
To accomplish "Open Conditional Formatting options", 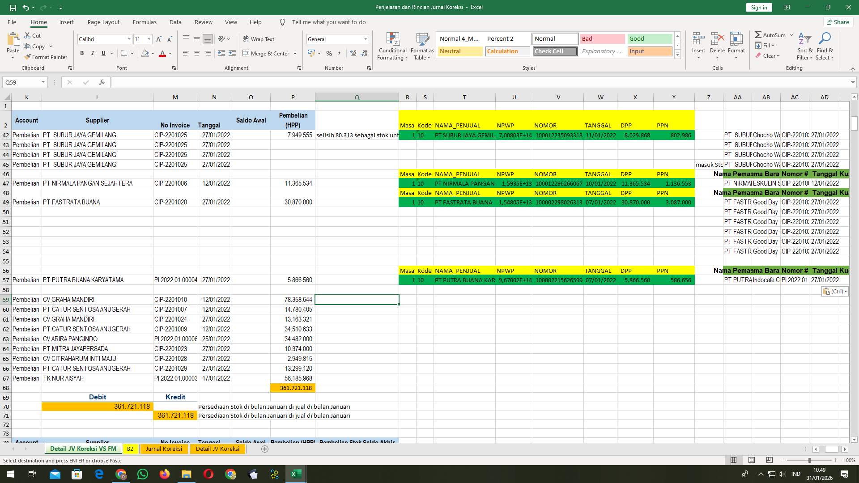I will tap(392, 46).
